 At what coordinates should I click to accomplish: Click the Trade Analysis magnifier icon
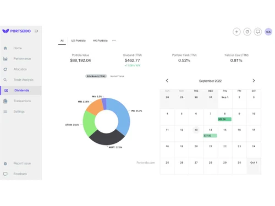click(x=5, y=80)
